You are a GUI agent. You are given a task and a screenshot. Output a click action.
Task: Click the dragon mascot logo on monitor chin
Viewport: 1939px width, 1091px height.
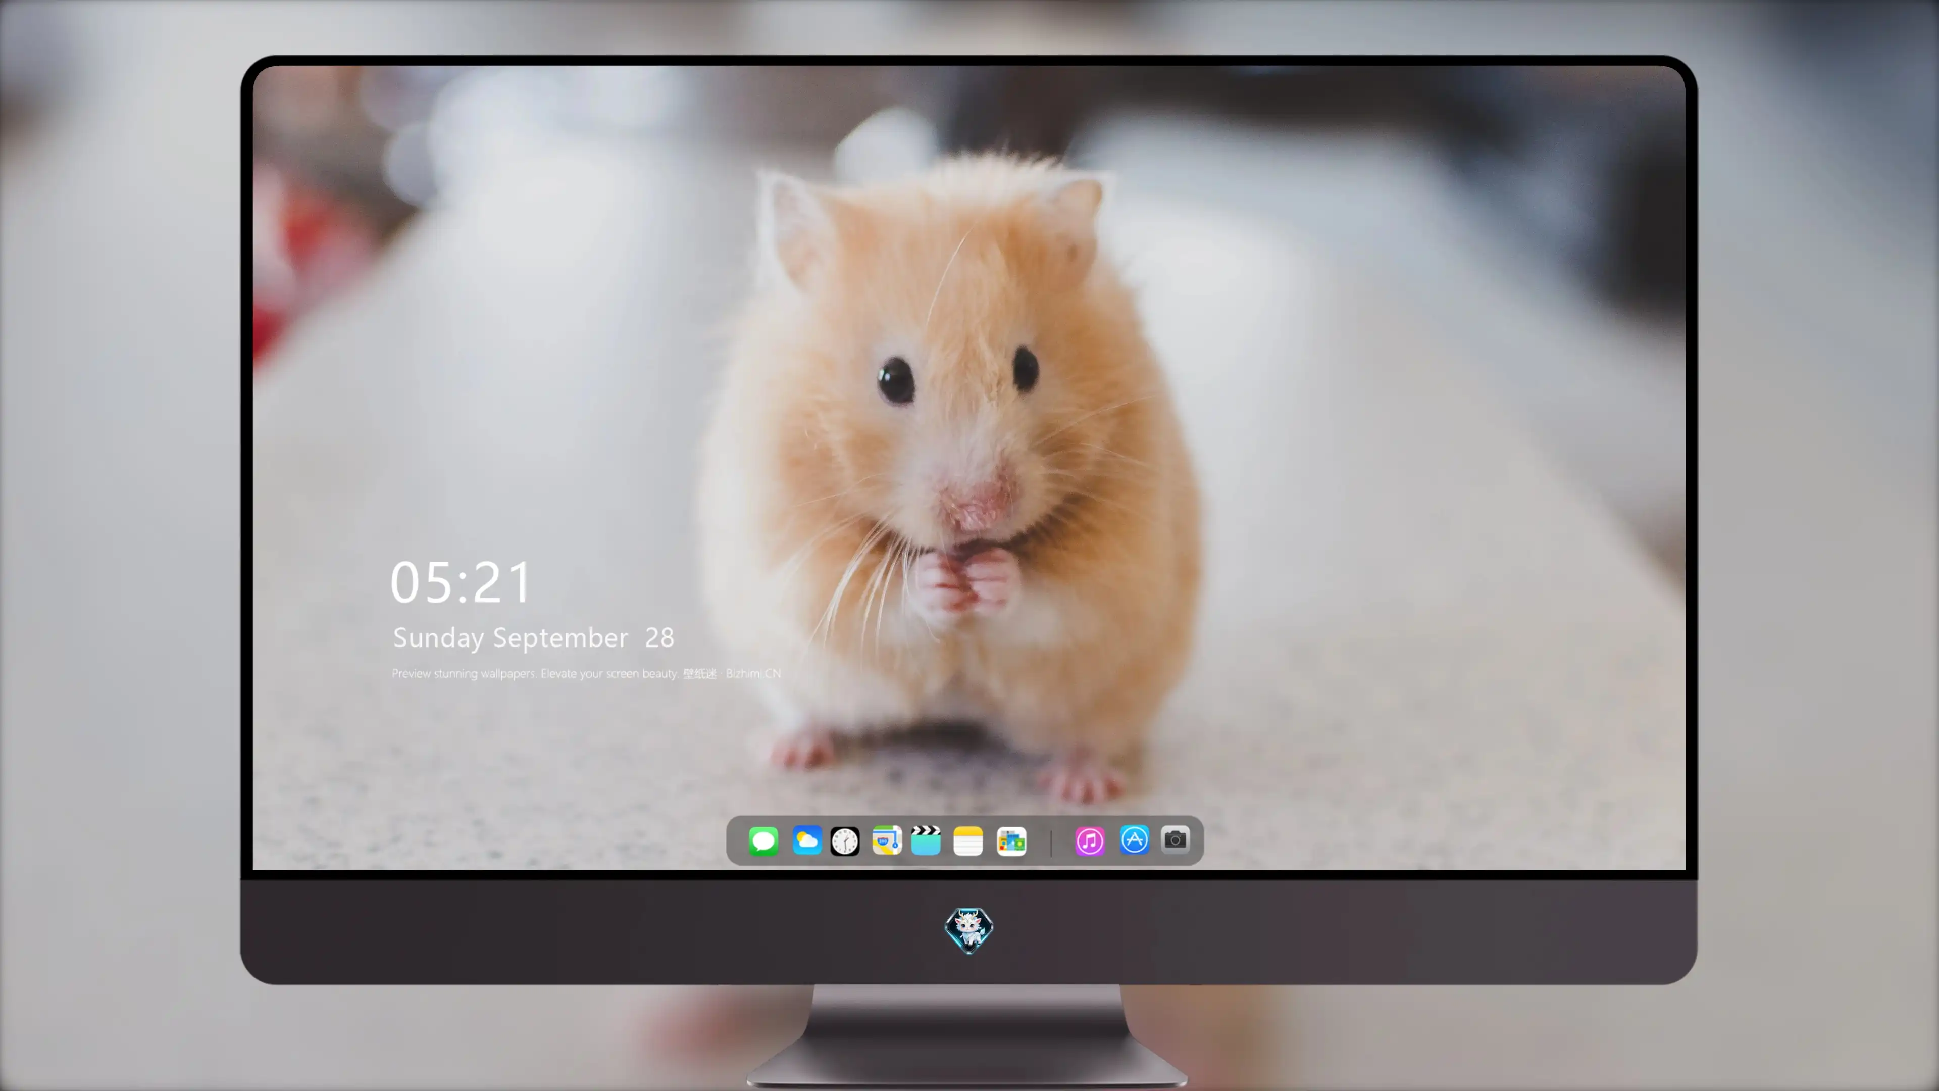969,930
